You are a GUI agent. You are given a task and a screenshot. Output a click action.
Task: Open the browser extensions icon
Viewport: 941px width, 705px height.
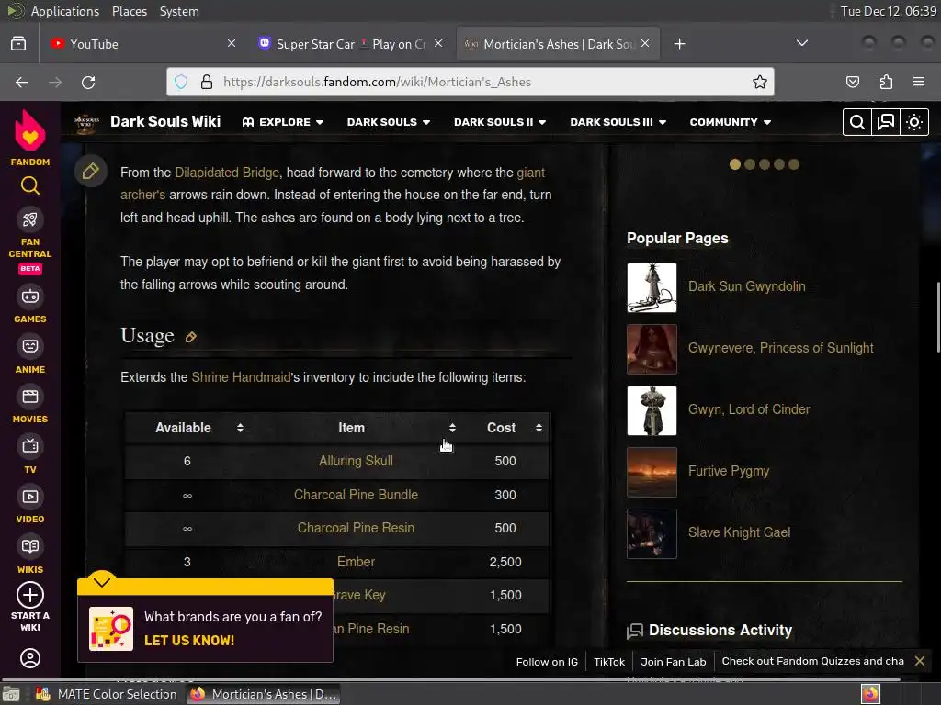(887, 82)
